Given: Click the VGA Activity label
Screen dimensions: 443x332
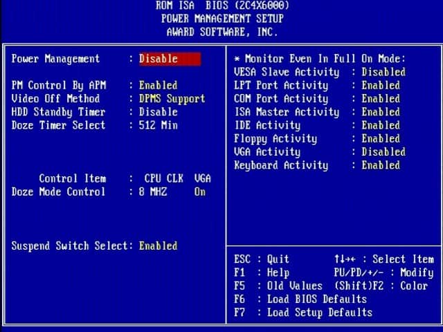Looking at the screenshot, I should [267, 152].
